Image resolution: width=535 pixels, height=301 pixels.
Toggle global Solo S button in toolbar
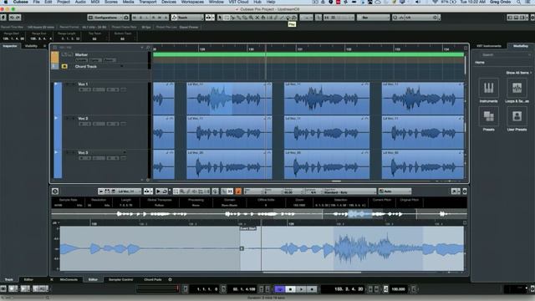pos(140,18)
